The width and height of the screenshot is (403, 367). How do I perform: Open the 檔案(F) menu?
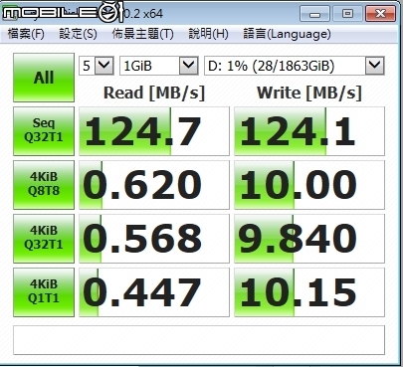click(26, 34)
